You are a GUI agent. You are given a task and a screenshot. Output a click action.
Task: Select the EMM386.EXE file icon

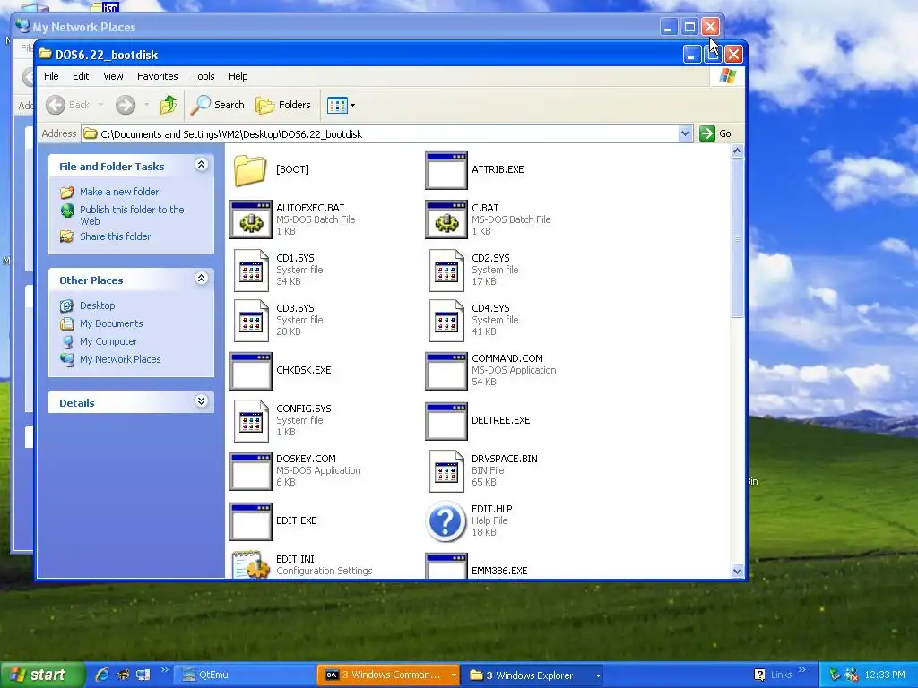(446, 566)
